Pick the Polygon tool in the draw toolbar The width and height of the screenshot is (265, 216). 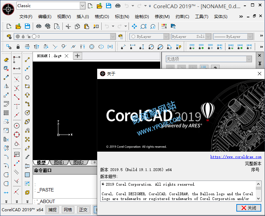pyautogui.click(x=27, y=77)
